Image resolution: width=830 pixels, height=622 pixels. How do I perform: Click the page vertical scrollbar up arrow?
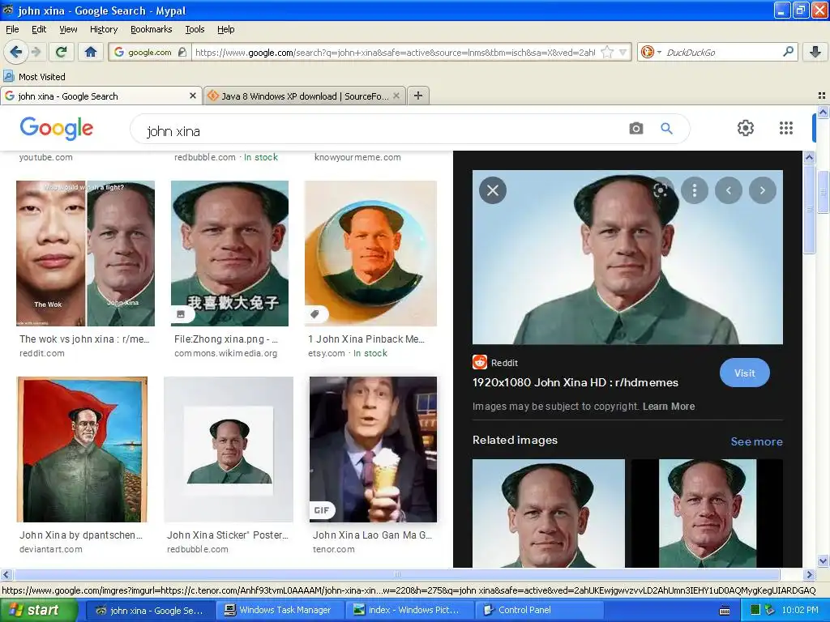824,112
